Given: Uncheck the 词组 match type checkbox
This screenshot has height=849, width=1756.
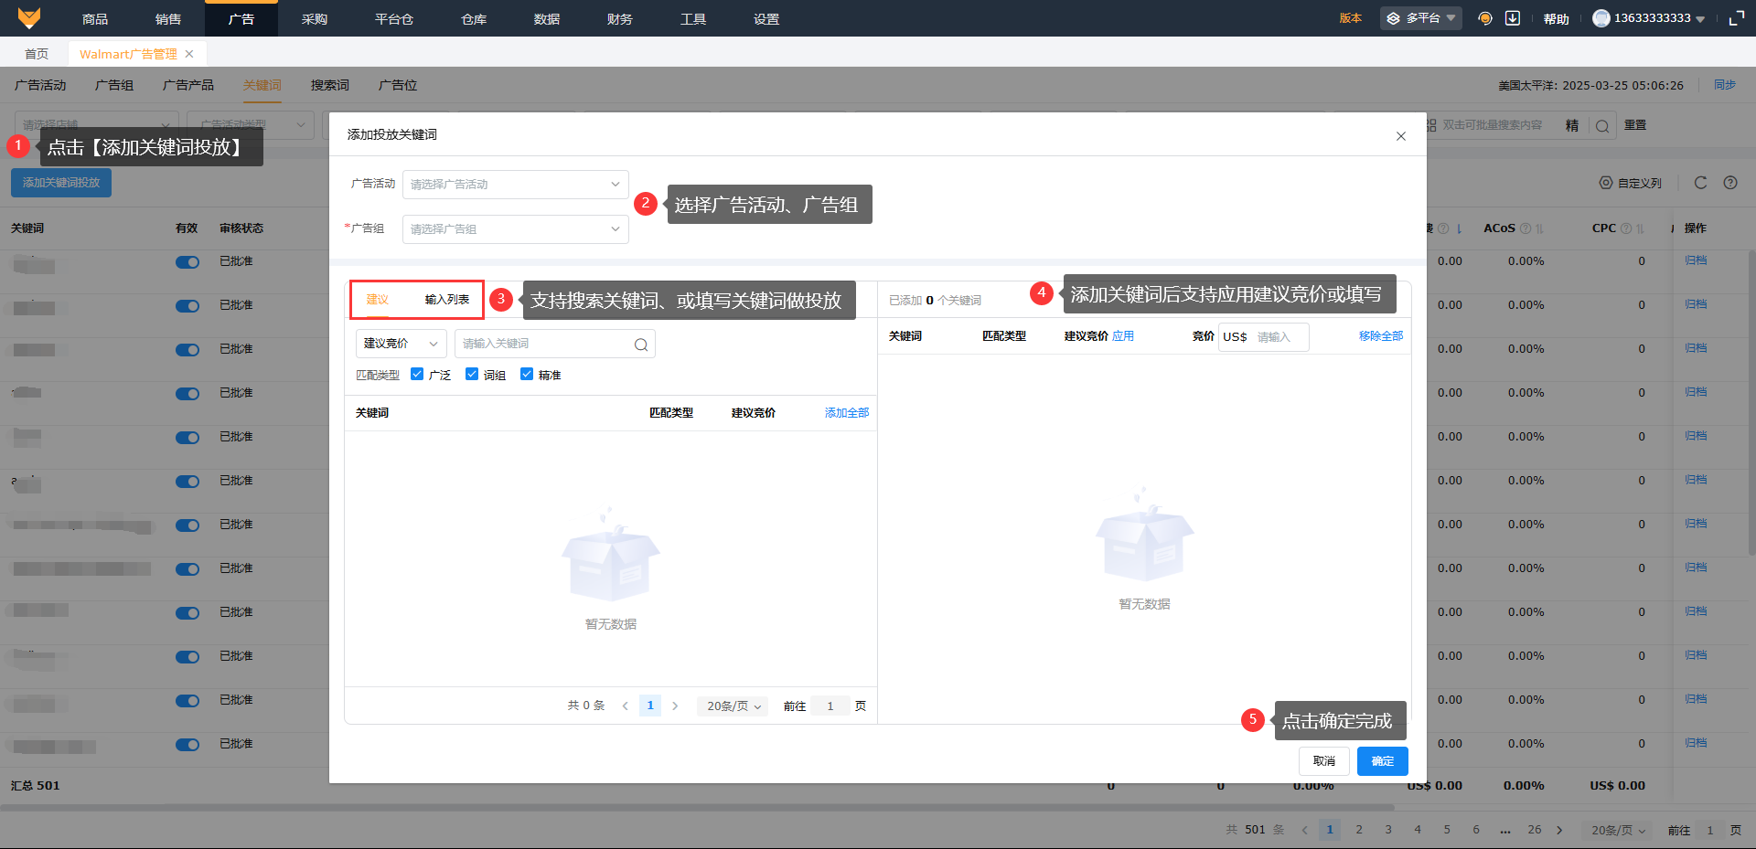Looking at the screenshot, I should pyautogui.click(x=472, y=374).
